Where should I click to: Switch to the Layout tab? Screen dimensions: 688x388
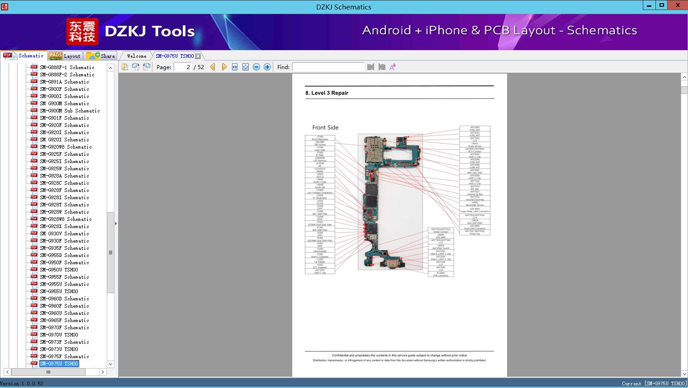tap(65, 56)
